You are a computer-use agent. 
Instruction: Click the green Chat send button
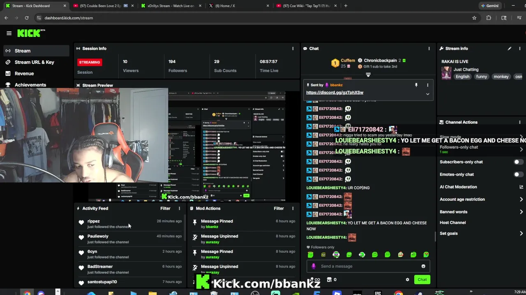422,280
